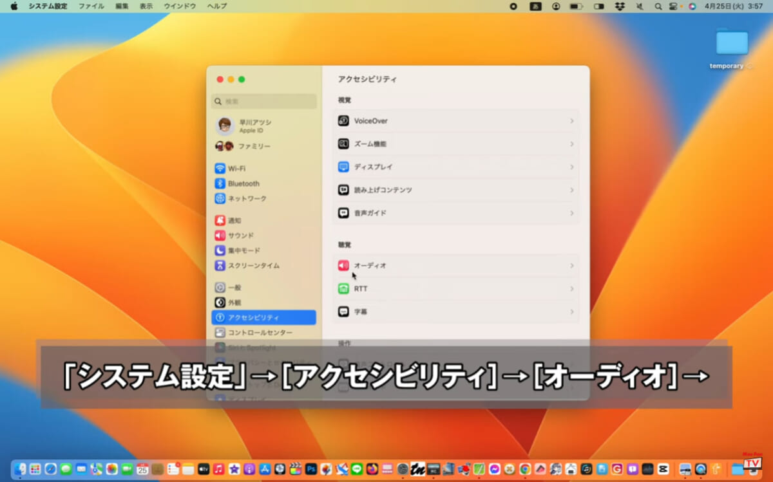This screenshot has height=482, width=773.
Task: Open 通知 settings in sidebar
Action: coord(264,221)
